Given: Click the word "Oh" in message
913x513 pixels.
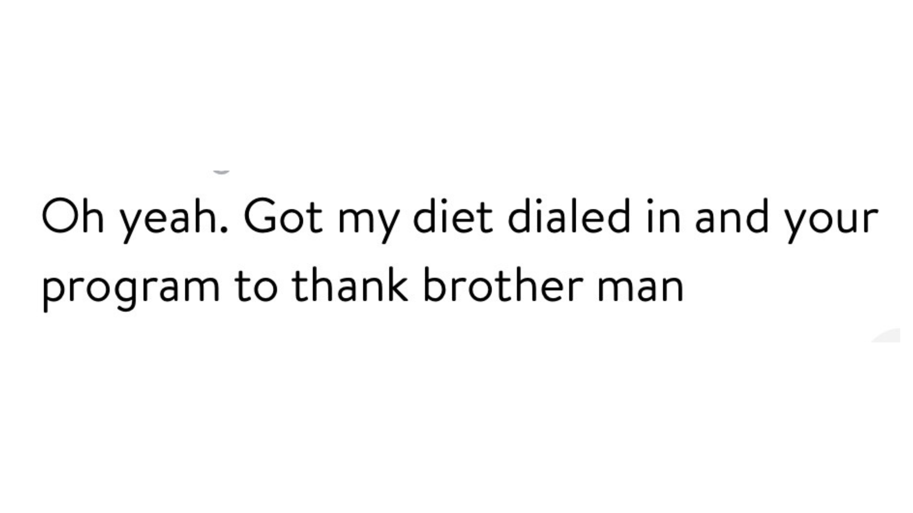Looking at the screenshot, I should pyautogui.click(x=73, y=216).
